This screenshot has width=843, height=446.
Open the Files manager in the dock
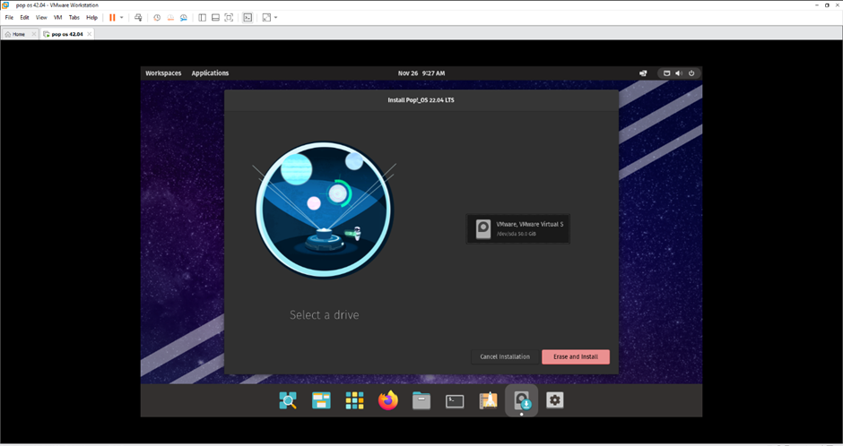[x=421, y=400]
